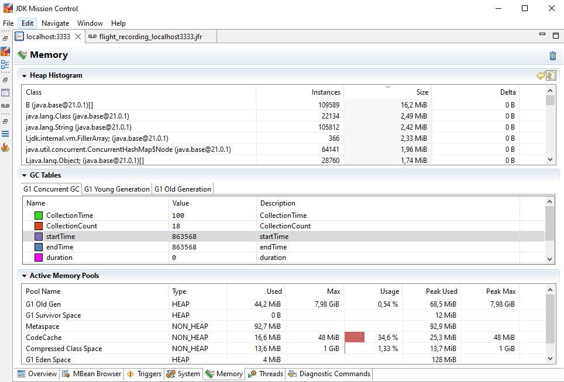Open the JVM Browser view in the sidebar

[5, 51]
